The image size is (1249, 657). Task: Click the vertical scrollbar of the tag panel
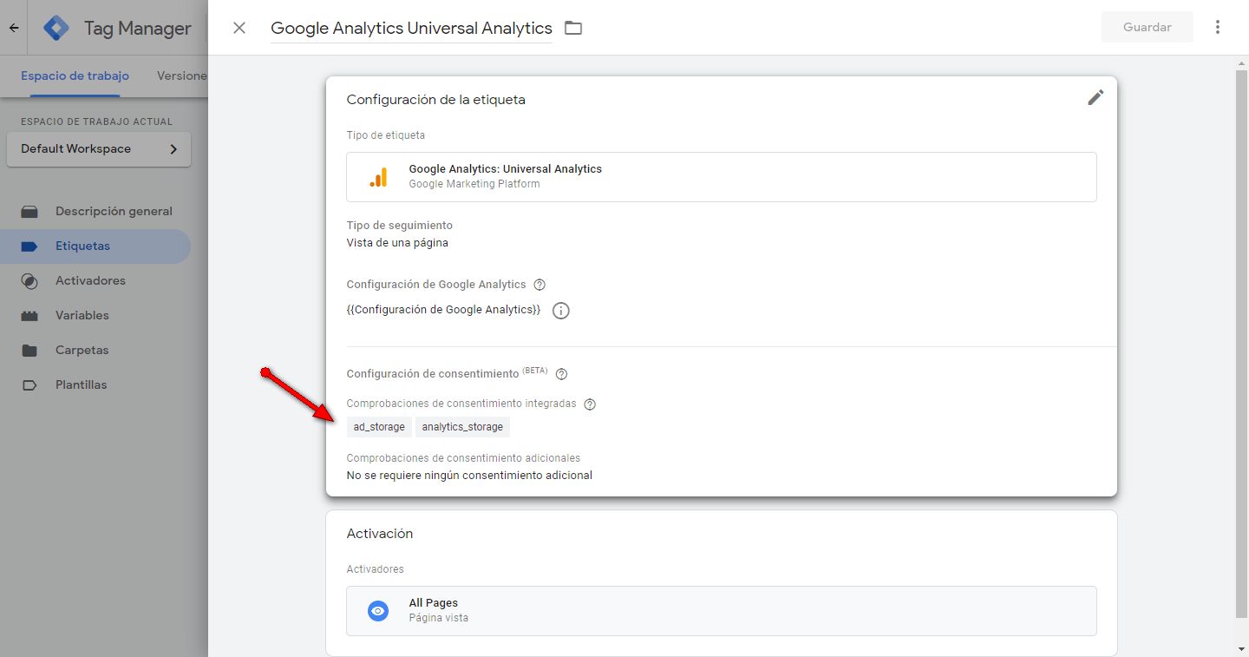[x=1241, y=347]
